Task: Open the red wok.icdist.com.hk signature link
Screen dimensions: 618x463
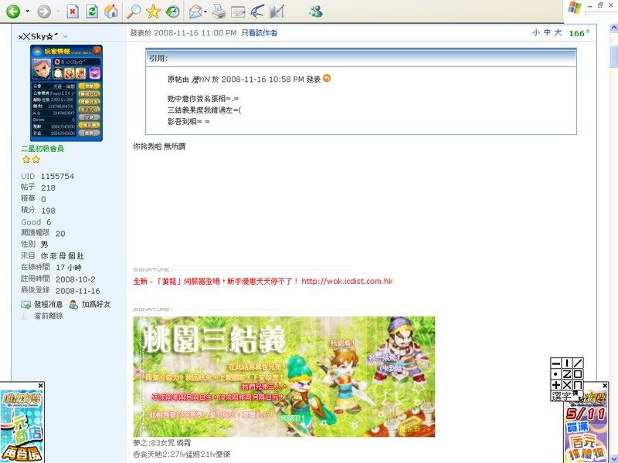Action: click(347, 281)
